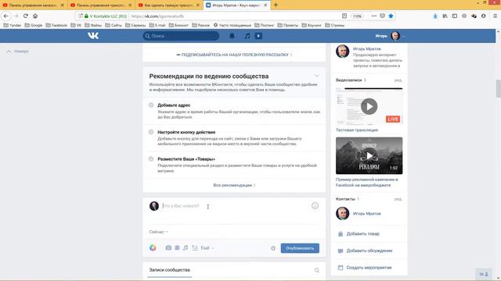This screenshot has height=281, width=501.
Task: Open Firefox home page
Action: pyautogui.click(x=35, y=16)
